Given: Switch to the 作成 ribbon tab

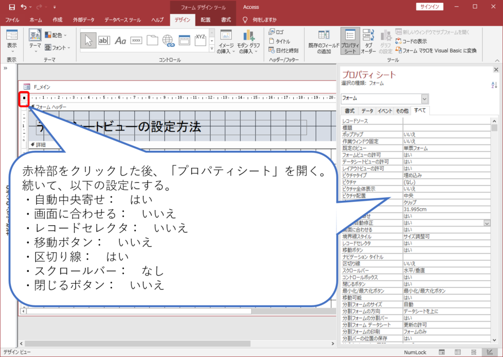Looking at the screenshot, I should (57, 20).
